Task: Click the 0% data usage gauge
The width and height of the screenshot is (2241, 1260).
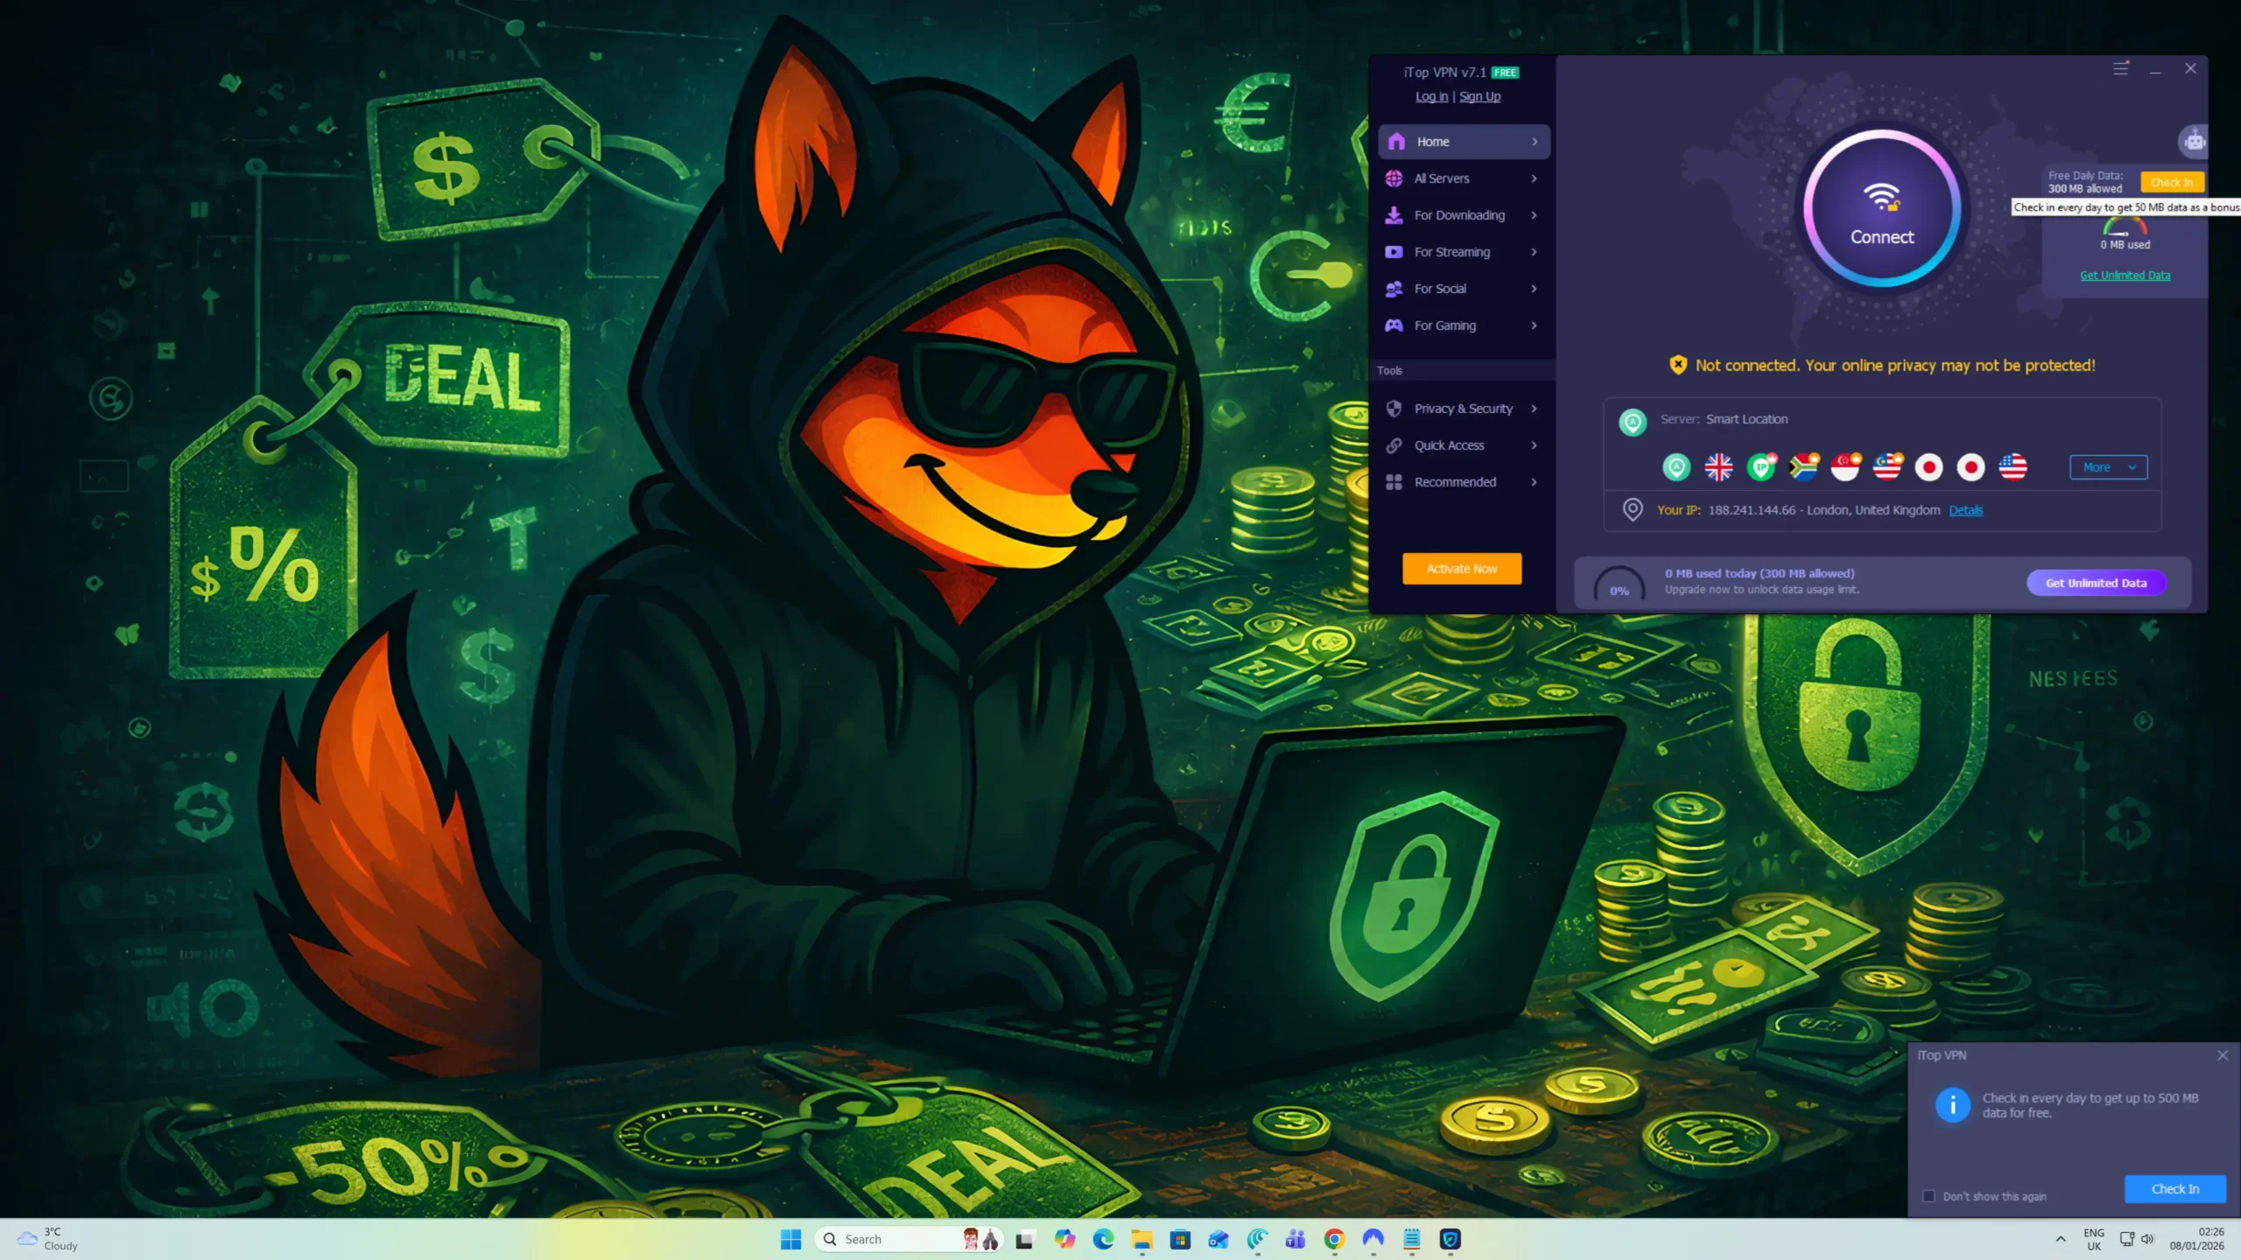Action: (1619, 586)
